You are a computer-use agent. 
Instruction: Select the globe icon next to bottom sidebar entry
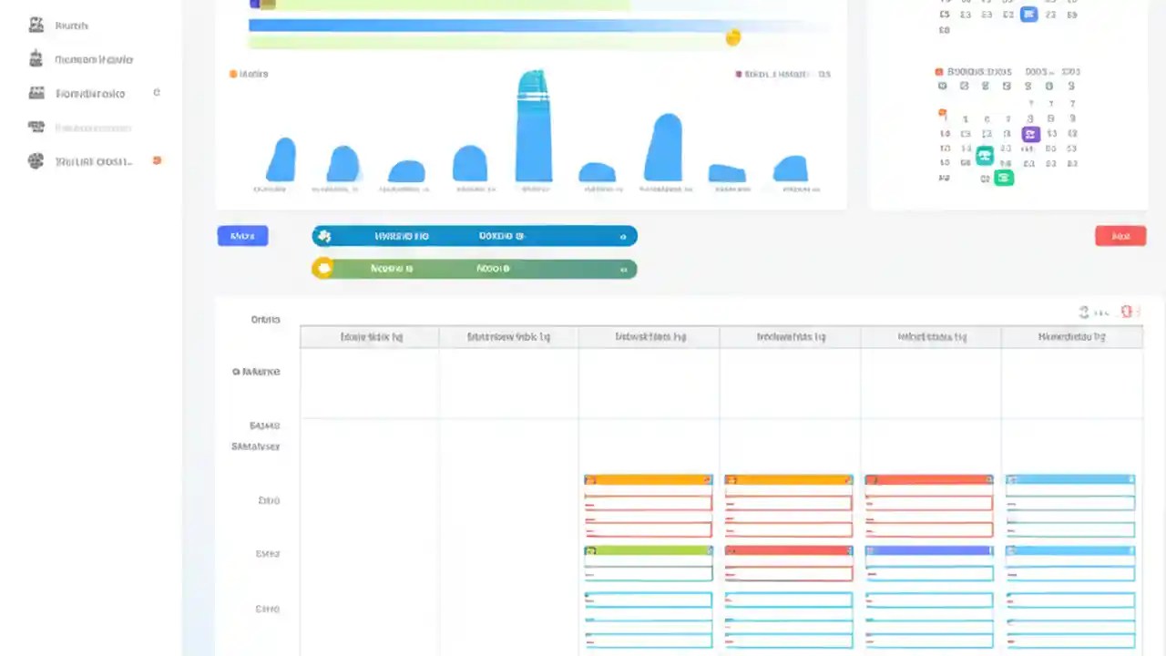click(x=36, y=161)
